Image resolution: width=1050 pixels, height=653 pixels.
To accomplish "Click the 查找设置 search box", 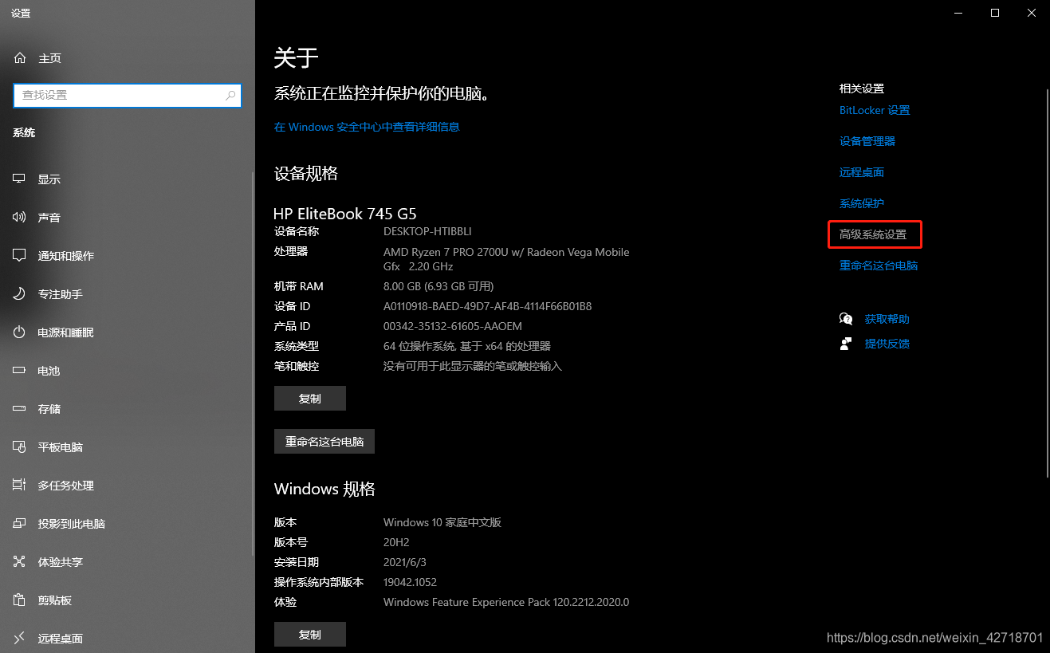I will coord(128,95).
